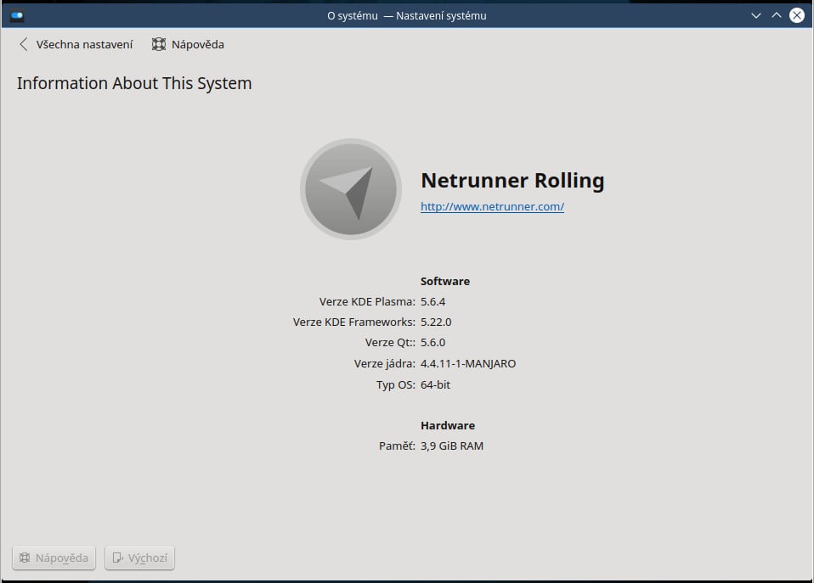Image resolution: width=814 pixels, height=583 pixels.
Task: Open the www.netrunner.com link
Action: [492, 206]
